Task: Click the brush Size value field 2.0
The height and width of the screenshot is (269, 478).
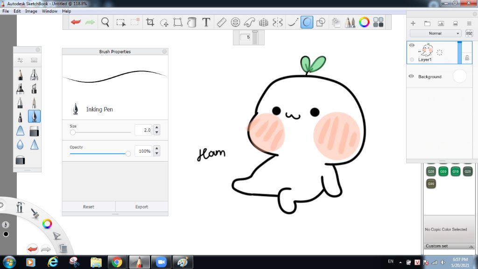Action: [143, 130]
